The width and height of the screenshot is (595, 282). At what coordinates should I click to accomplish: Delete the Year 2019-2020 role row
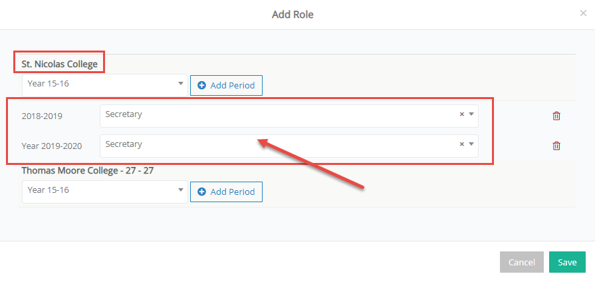click(556, 146)
